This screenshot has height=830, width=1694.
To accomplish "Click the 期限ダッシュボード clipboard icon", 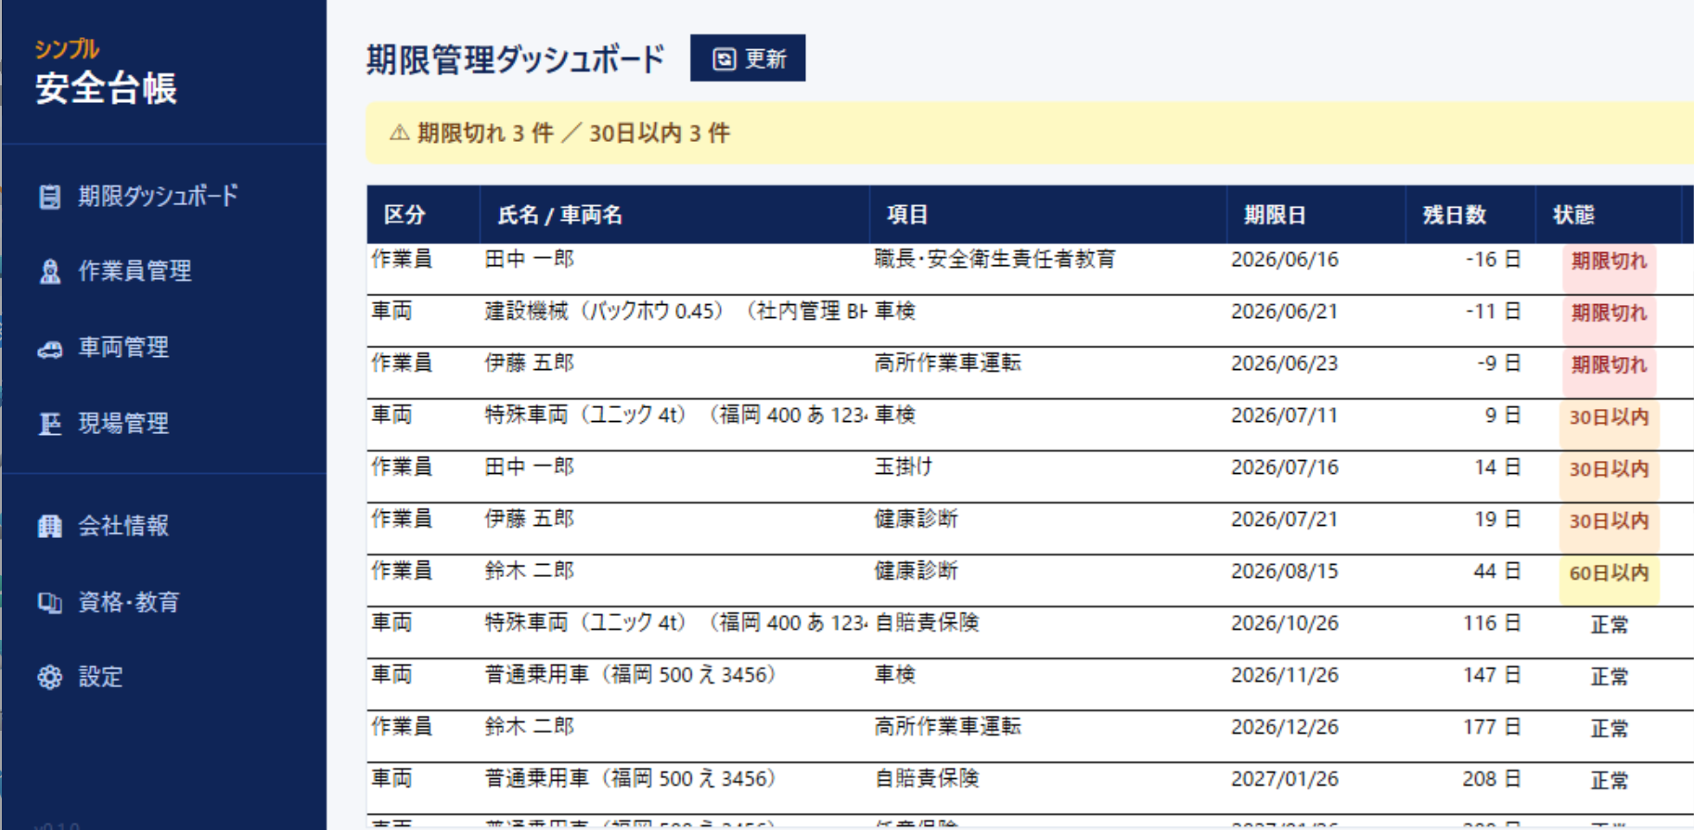I will pos(50,197).
